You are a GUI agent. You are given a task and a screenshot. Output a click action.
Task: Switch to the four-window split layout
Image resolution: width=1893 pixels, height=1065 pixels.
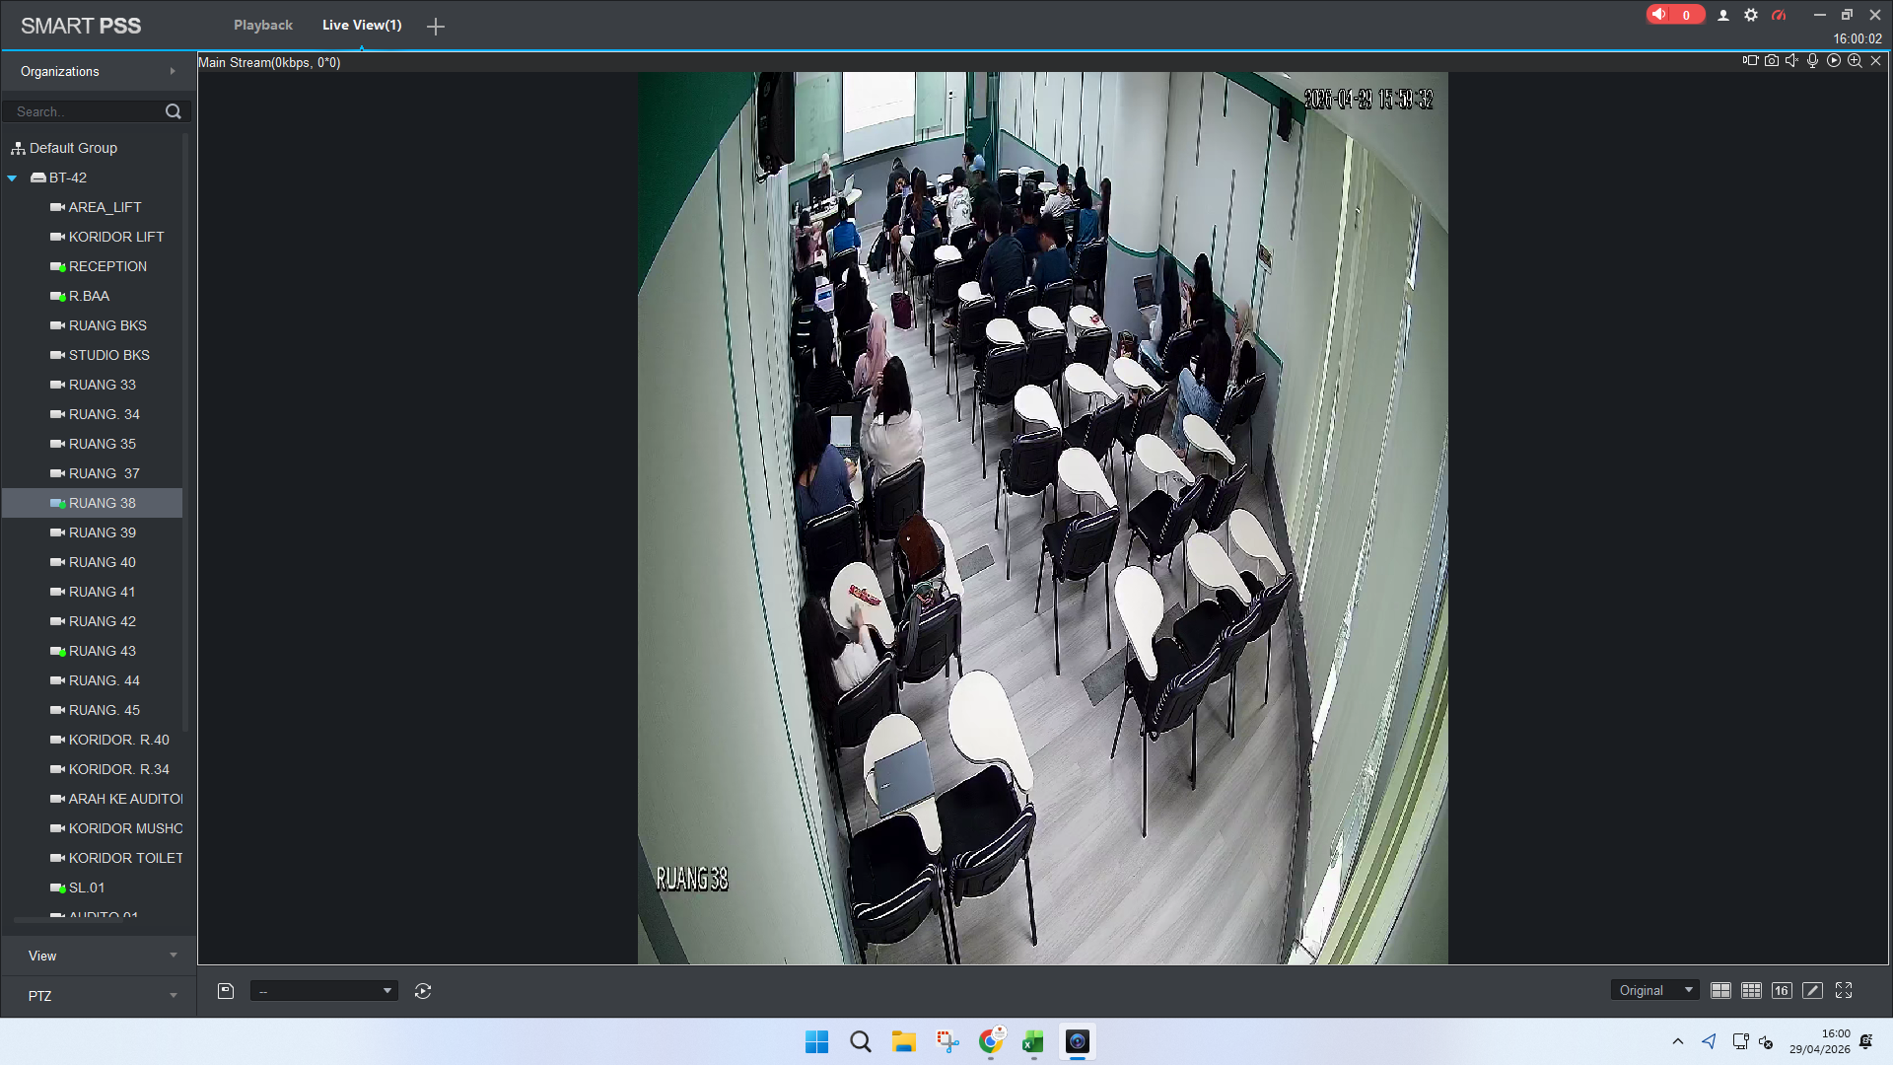tap(1720, 990)
